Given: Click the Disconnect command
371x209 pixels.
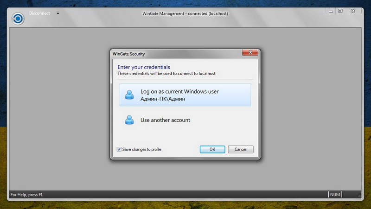Looking at the screenshot, I should click(x=39, y=13).
